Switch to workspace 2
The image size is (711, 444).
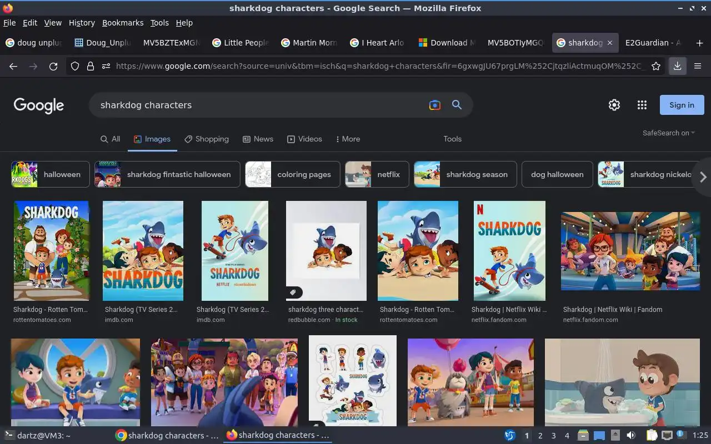[540, 436]
